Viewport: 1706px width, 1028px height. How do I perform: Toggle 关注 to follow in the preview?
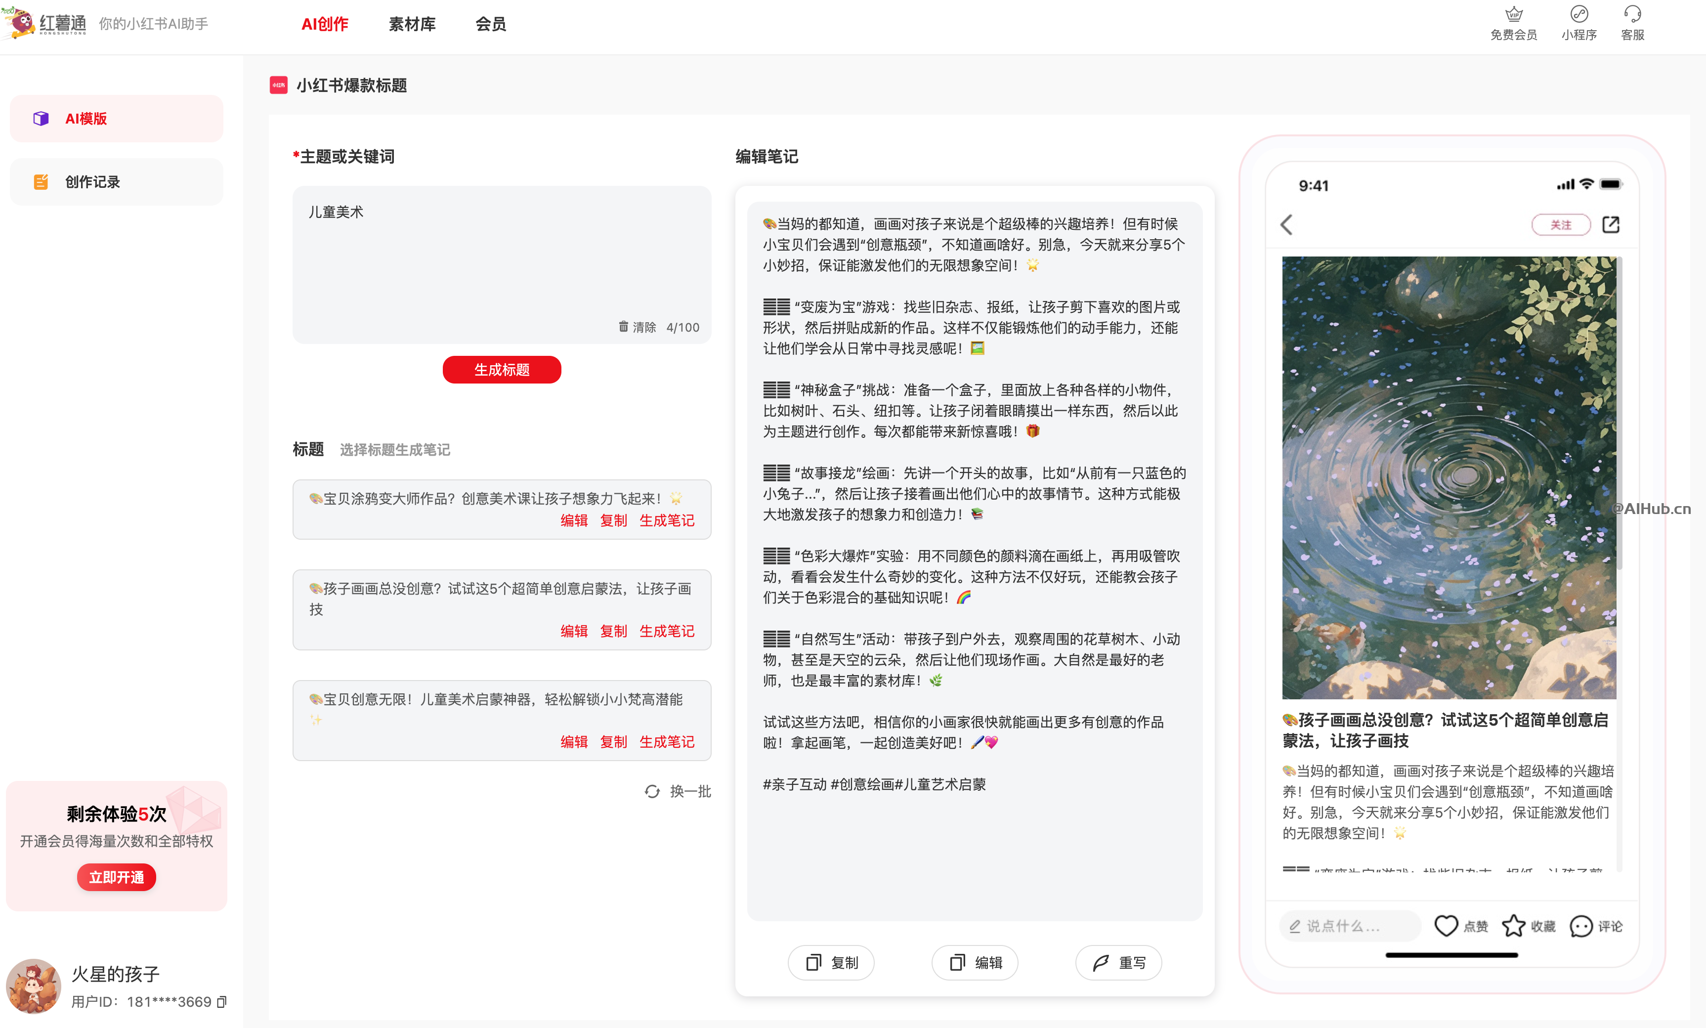(x=1561, y=224)
